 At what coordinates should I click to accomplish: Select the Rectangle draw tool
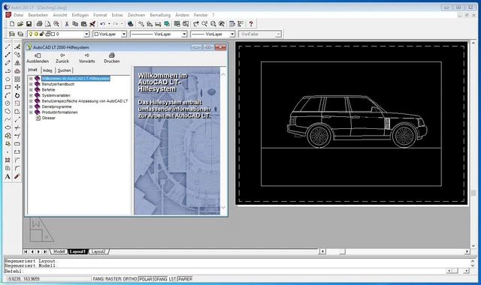(x=8, y=87)
